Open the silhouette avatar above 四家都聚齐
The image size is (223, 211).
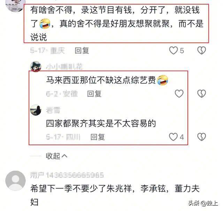point(36,110)
